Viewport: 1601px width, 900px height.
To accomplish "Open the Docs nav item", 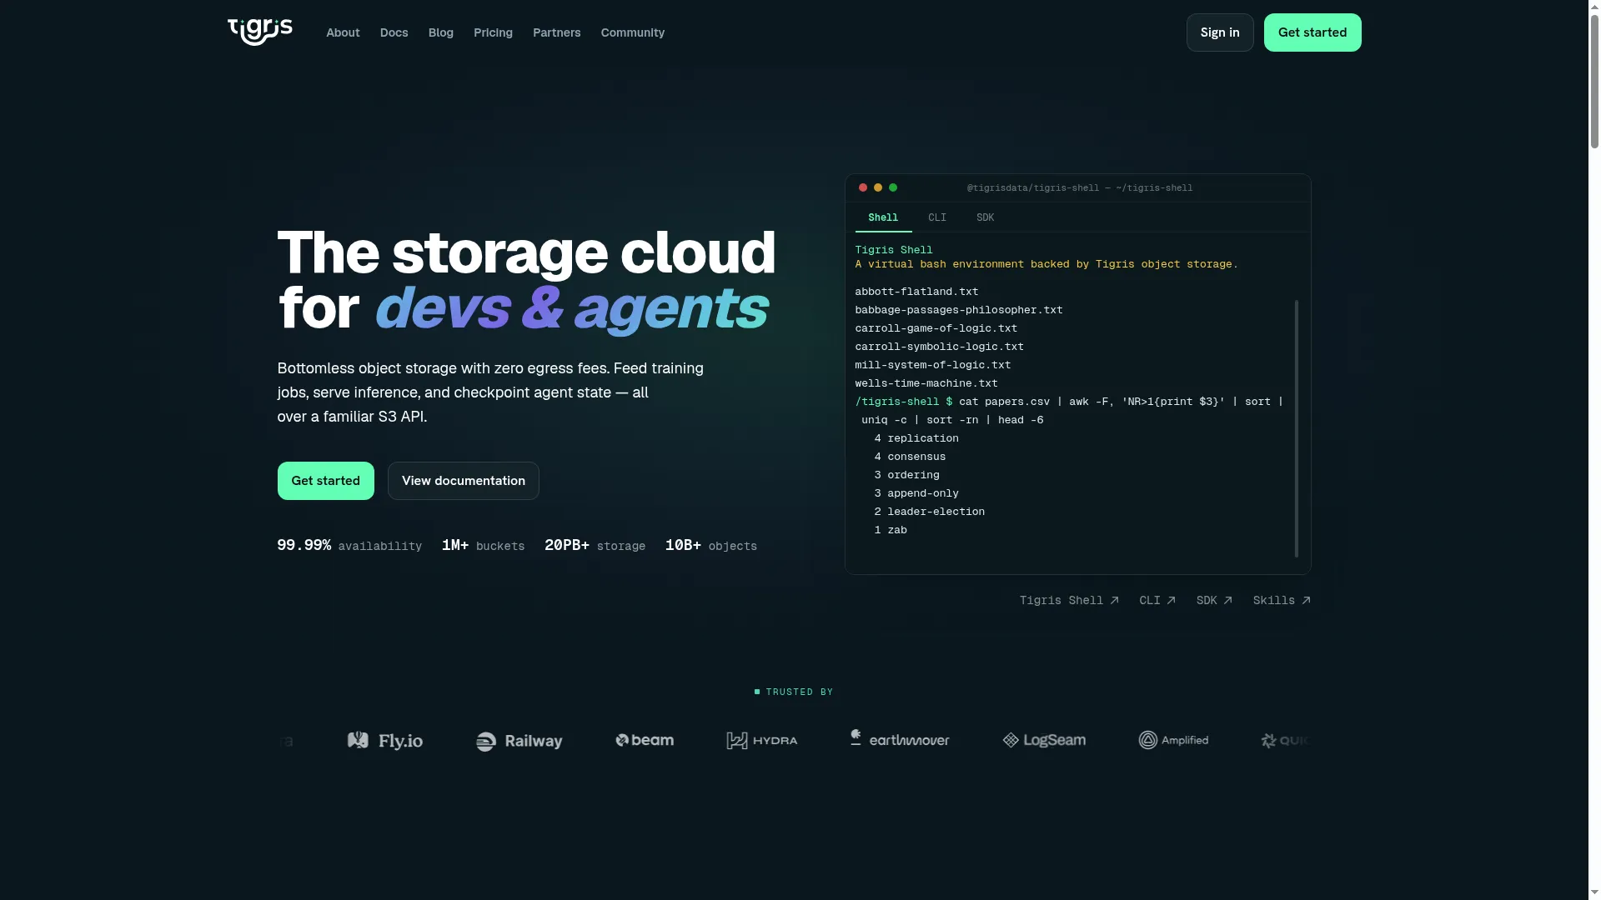I will (x=394, y=32).
